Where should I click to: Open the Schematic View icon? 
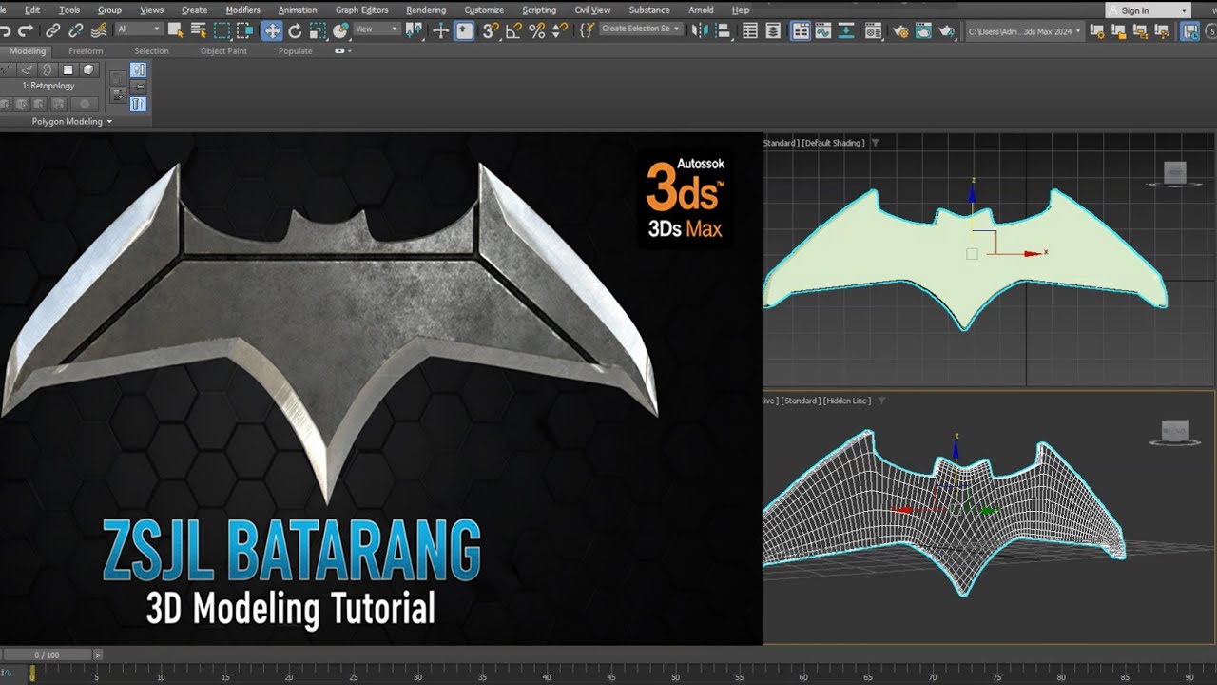(846, 30)
